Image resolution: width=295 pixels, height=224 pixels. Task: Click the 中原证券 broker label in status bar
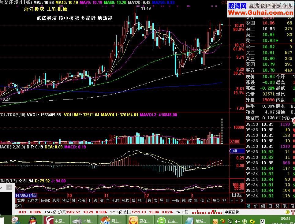[x=232, y=212]
